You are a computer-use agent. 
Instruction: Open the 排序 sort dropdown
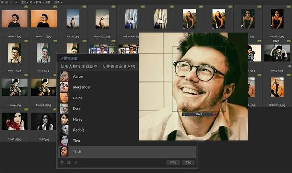(40, 2)
